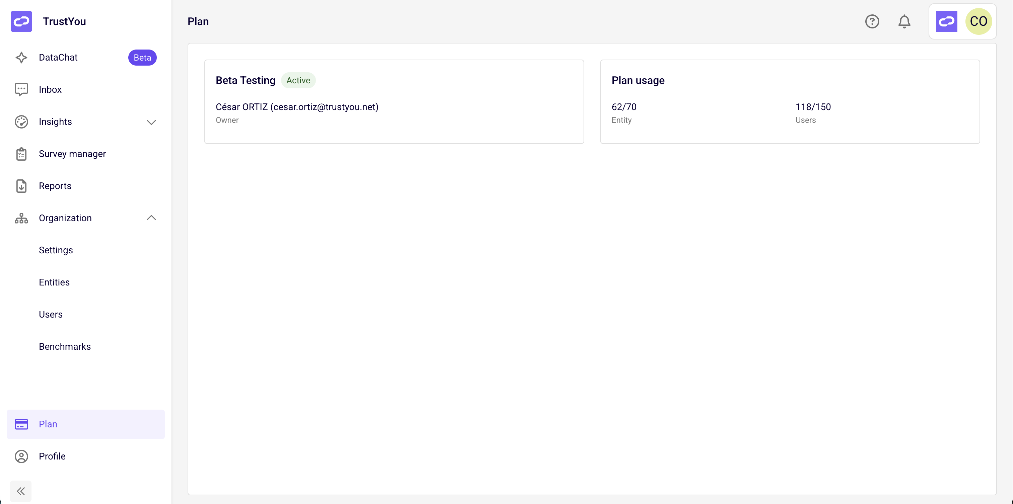1013x504 pixels.
Task: Open the CO user avatar menu
Action: 978,21
